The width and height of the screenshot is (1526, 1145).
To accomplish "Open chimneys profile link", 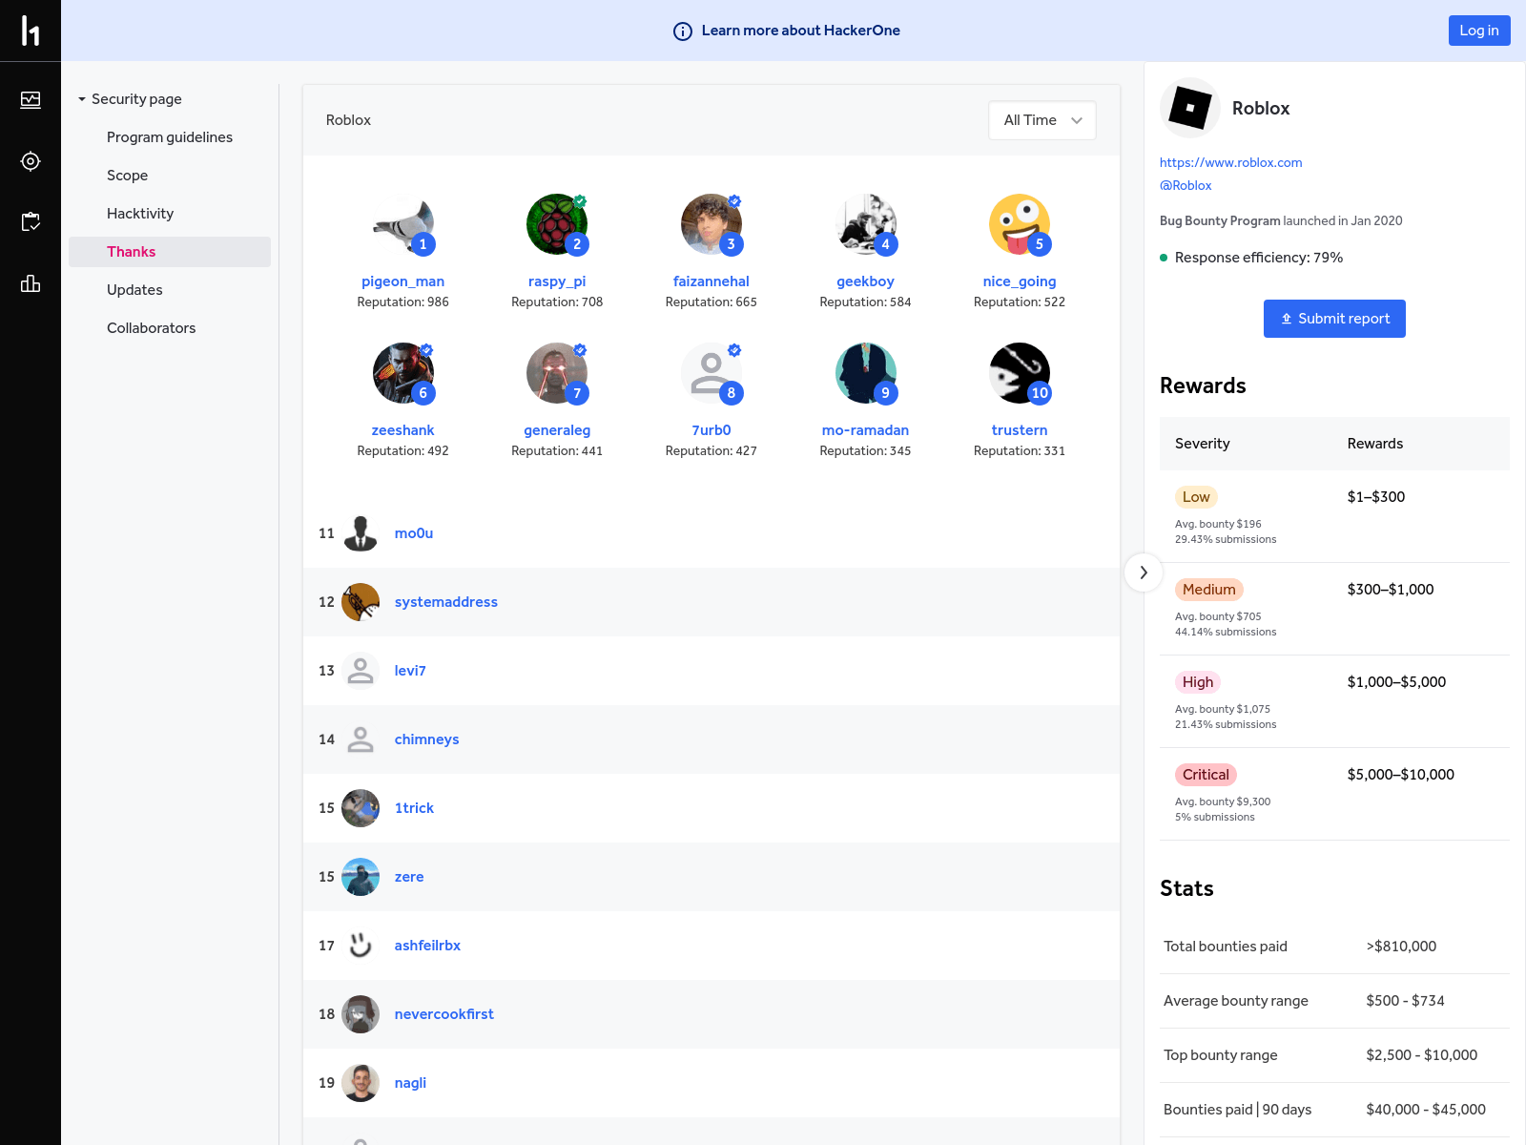I will pyautogui.click(x=426, y=739).
